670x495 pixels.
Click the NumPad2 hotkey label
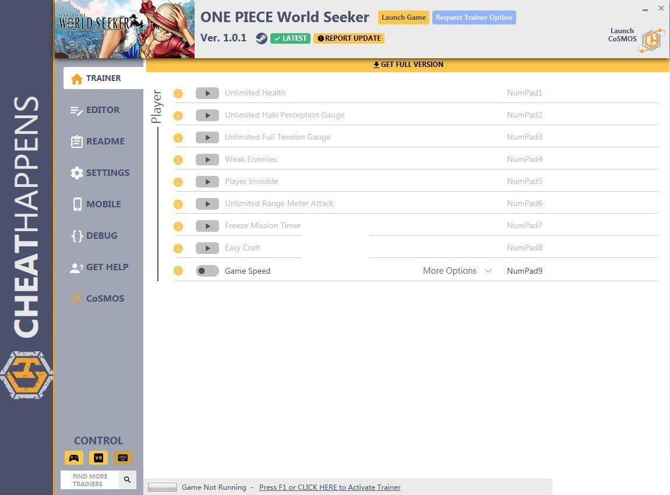[524, 115]
